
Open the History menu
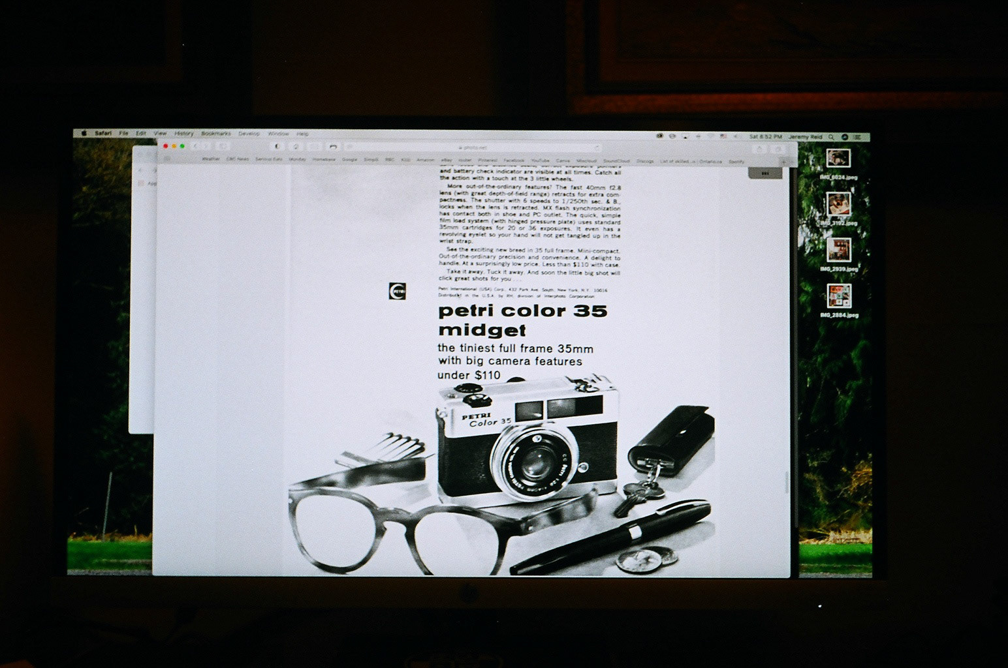[184, 133]
